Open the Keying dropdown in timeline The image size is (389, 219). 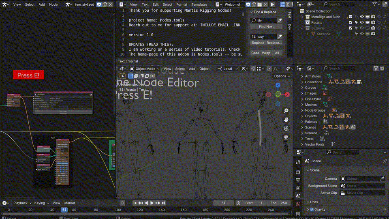pyautogui.click(x=41, y=203)
